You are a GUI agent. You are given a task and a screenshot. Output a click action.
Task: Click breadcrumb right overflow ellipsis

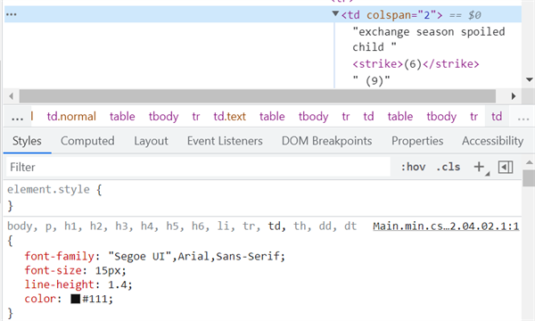coord(523,117)
